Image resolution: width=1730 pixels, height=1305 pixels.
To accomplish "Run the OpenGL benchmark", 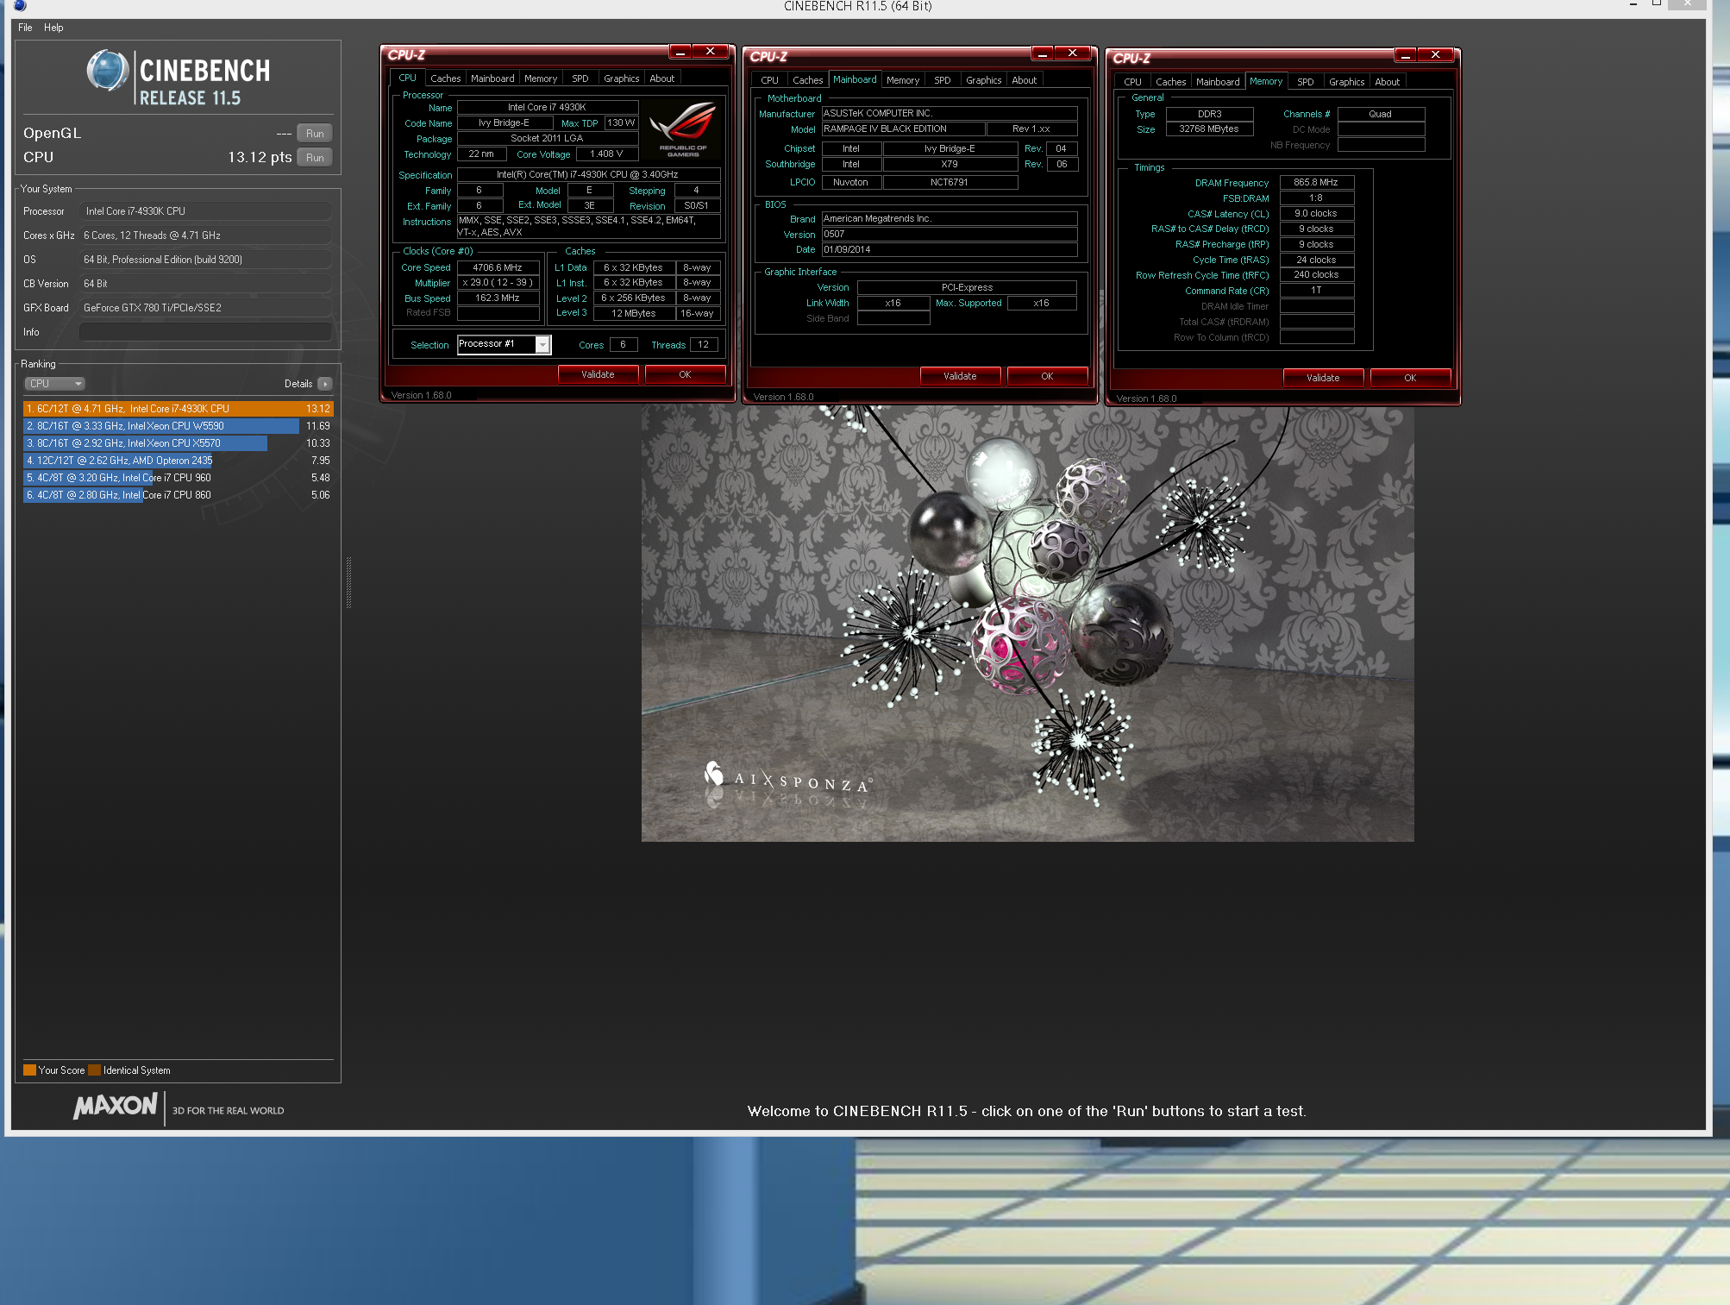I will [315, 134].
